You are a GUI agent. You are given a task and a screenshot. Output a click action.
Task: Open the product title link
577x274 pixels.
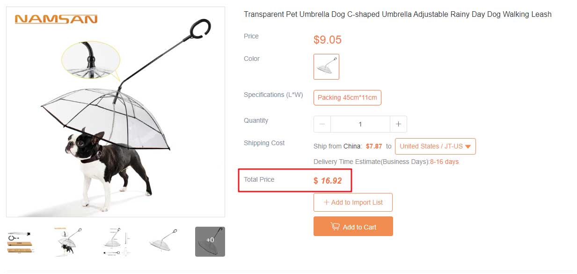[397, 15]
